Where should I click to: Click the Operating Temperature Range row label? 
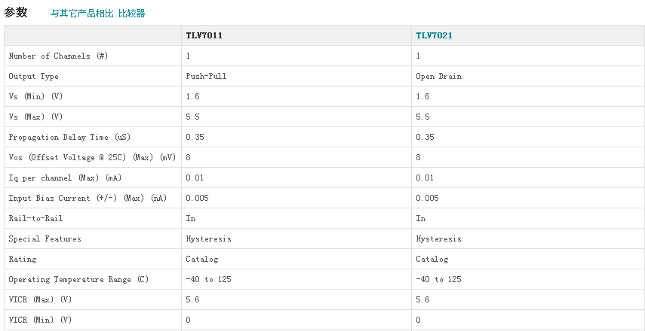coord(79,279)
